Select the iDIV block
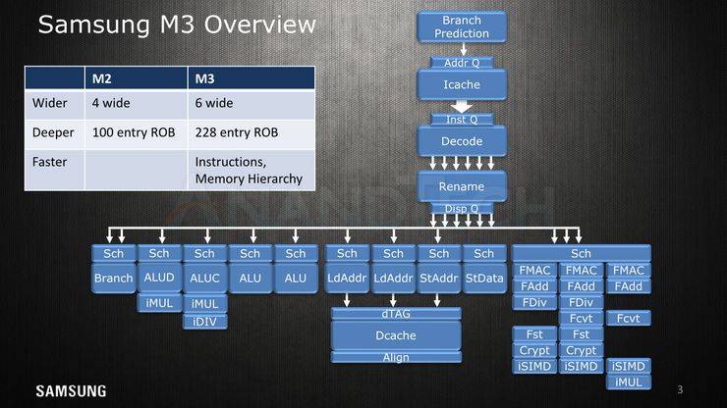Screen dimensions: 727x408 click(204, 322)
